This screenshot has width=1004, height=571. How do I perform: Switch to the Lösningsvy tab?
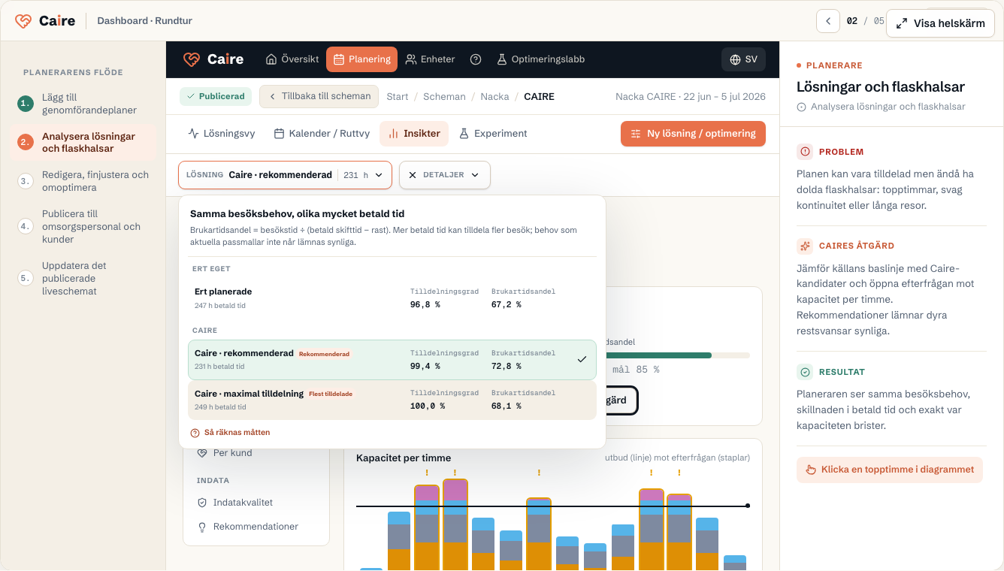click(222, 134)
